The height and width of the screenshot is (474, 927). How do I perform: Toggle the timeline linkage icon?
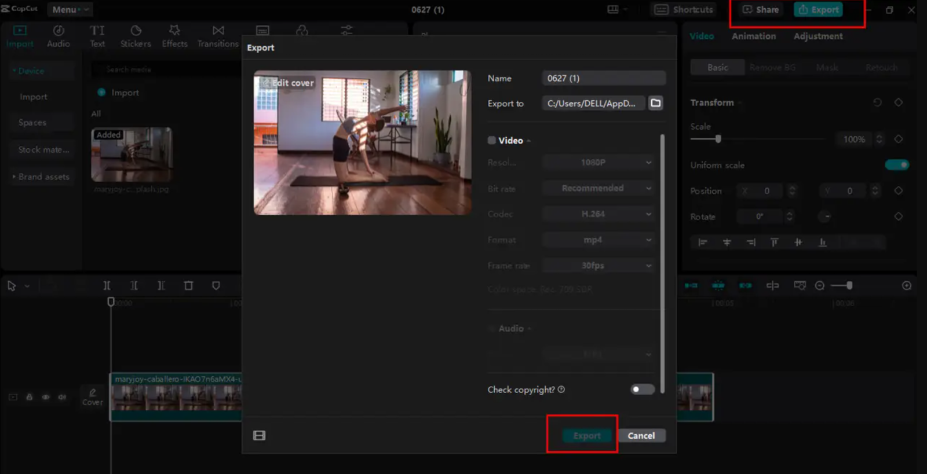coord(746,285)
